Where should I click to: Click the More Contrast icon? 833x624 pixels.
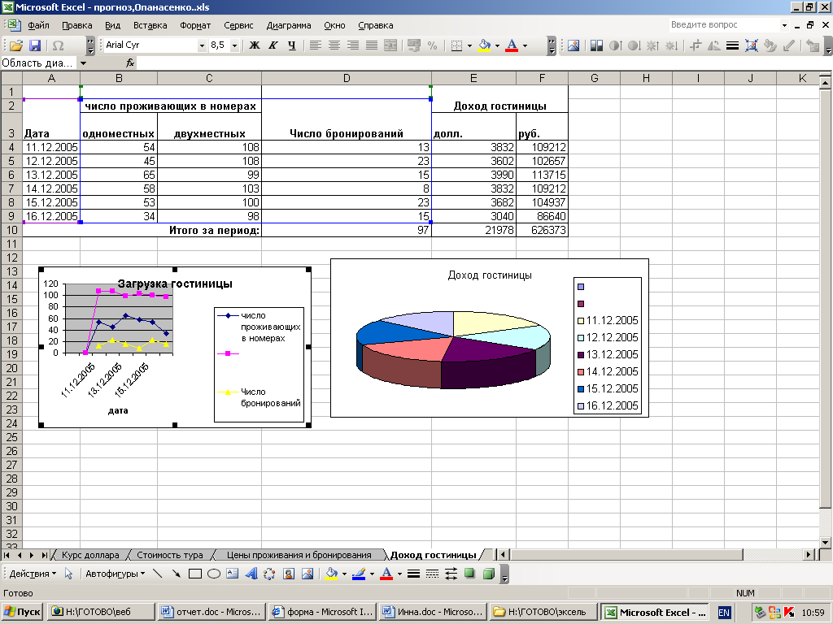[615, 45]
